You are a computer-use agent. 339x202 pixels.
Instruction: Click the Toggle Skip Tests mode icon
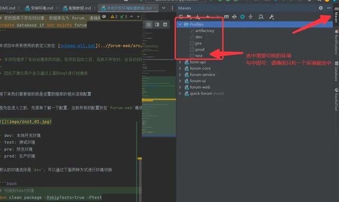point(243,16)
